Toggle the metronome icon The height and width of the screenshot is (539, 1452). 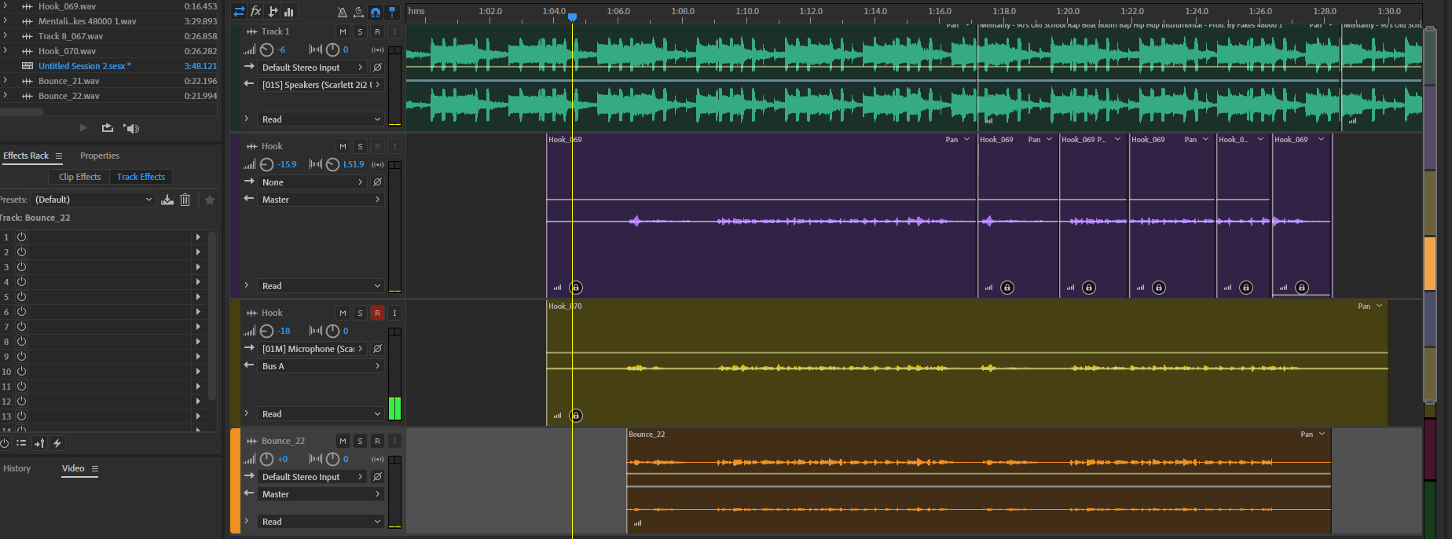(x=342, y=12)
